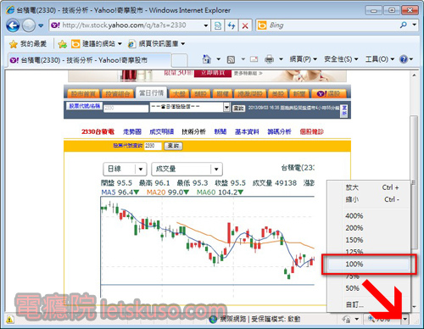Select 200% zoom level

[369, 228]
